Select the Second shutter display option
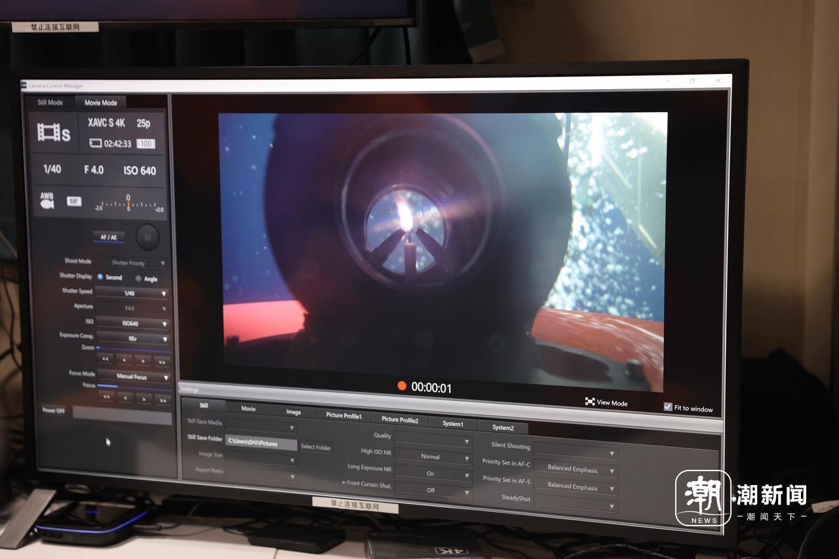839x559 pixels. 100,277
